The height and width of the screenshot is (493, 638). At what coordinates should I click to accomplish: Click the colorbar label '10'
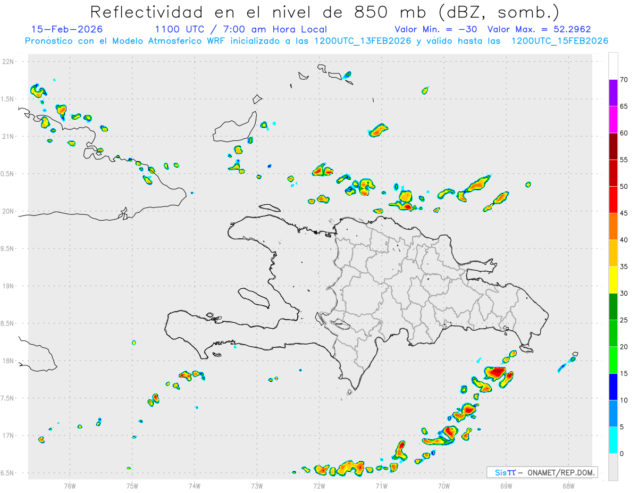pos(624,400)
